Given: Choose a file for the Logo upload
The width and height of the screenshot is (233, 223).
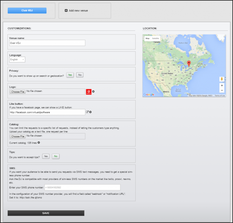Looking at the screenshot, I should click(x=17, y=91).
